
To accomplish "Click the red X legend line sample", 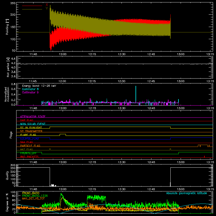I will pyautogui.click(x=32, y=6).
